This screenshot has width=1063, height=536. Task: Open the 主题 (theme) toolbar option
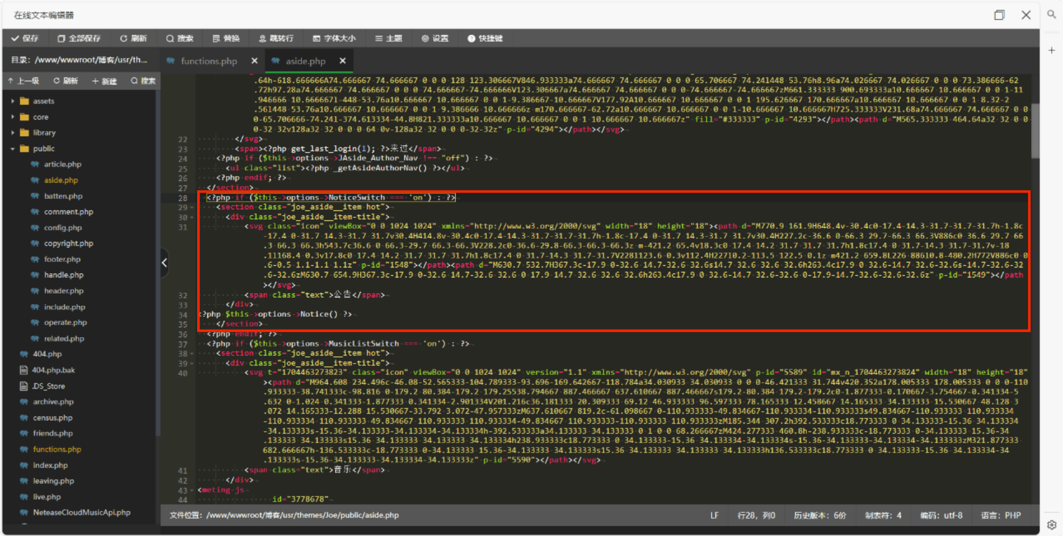[x=388, y=38]
